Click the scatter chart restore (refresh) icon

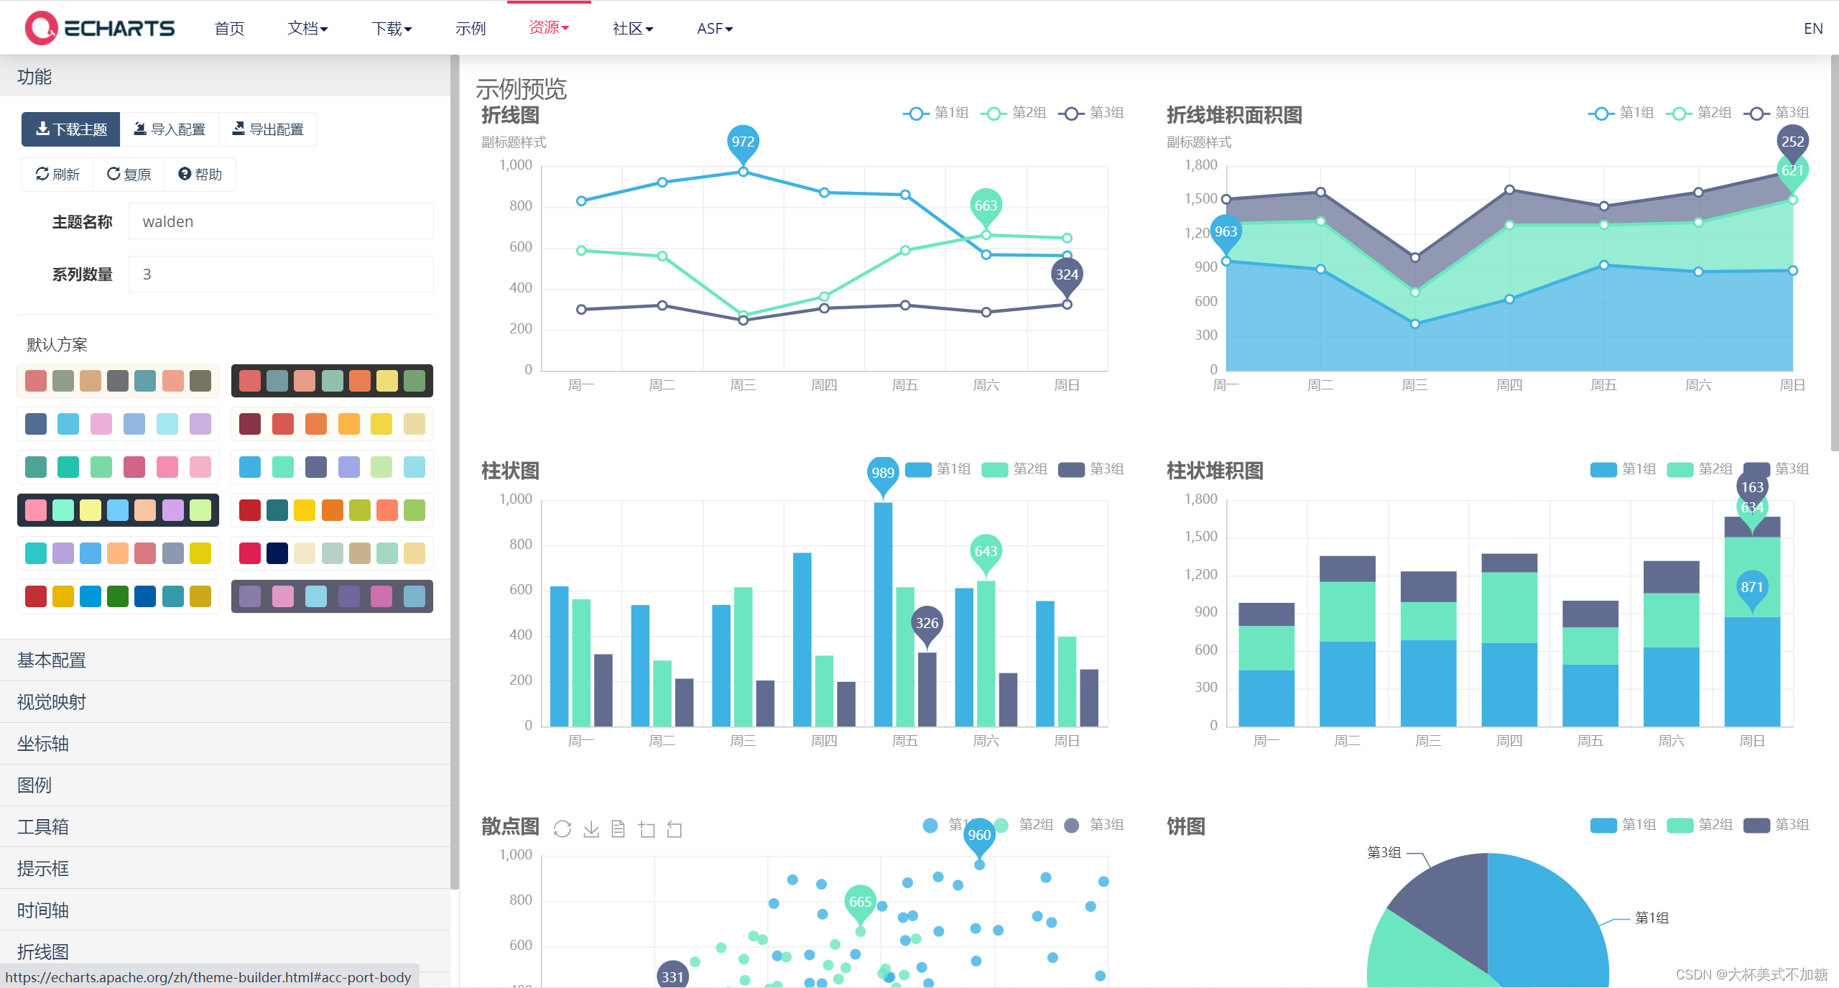coord(562,829)
